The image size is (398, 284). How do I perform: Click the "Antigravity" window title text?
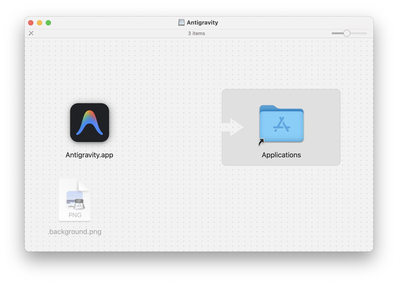[202, 23]
